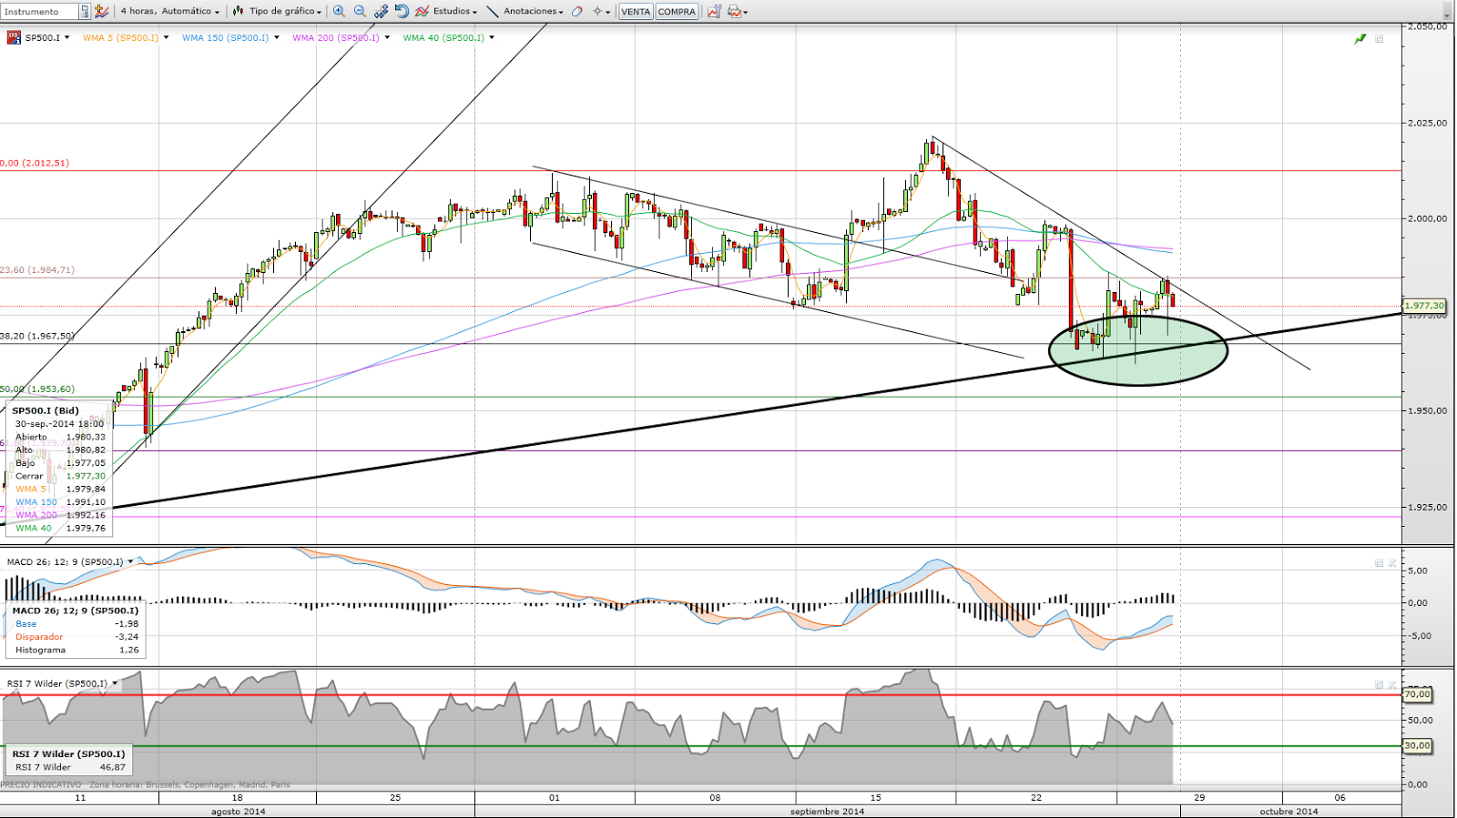Close the RSI panel
Image resolution: width=1457 pixels, height=818 pixels.
pos(1392,685)
